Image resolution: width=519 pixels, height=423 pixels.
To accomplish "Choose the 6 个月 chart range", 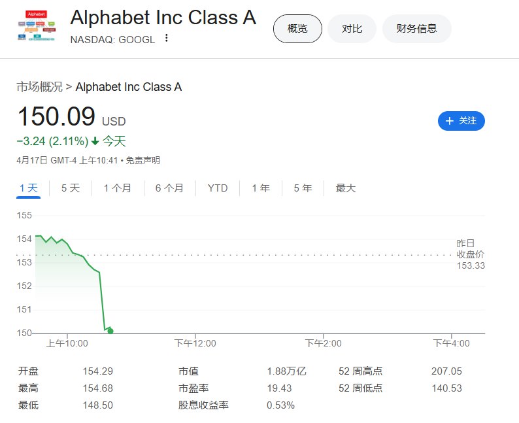I will coord(169,188).
